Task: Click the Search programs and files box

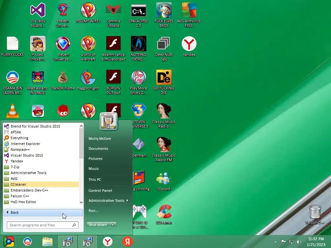Action: (43, 225)
